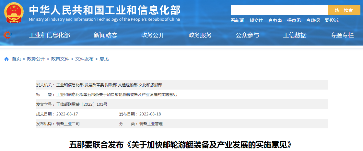Open the 要投诉 quick link
Screen dimensions: 363x151
pos(332,21)
